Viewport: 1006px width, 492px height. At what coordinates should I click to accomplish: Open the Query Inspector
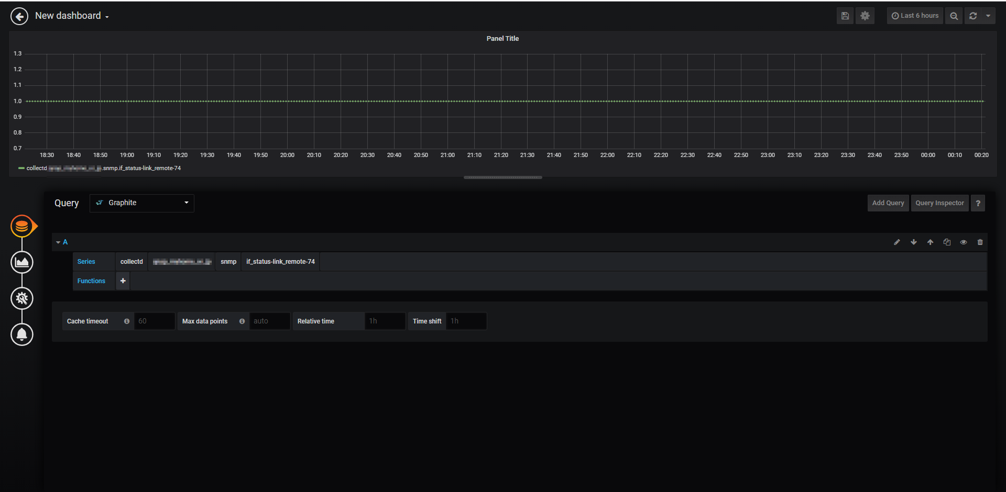[939, 203]
